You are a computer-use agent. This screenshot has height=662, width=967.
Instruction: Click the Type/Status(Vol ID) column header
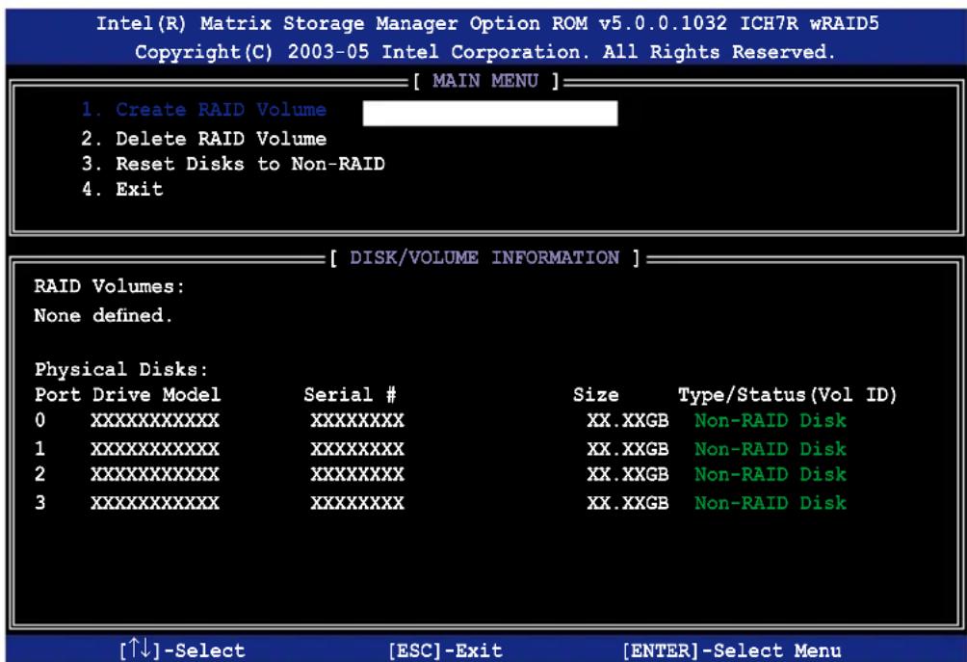[x=788, y=395]
